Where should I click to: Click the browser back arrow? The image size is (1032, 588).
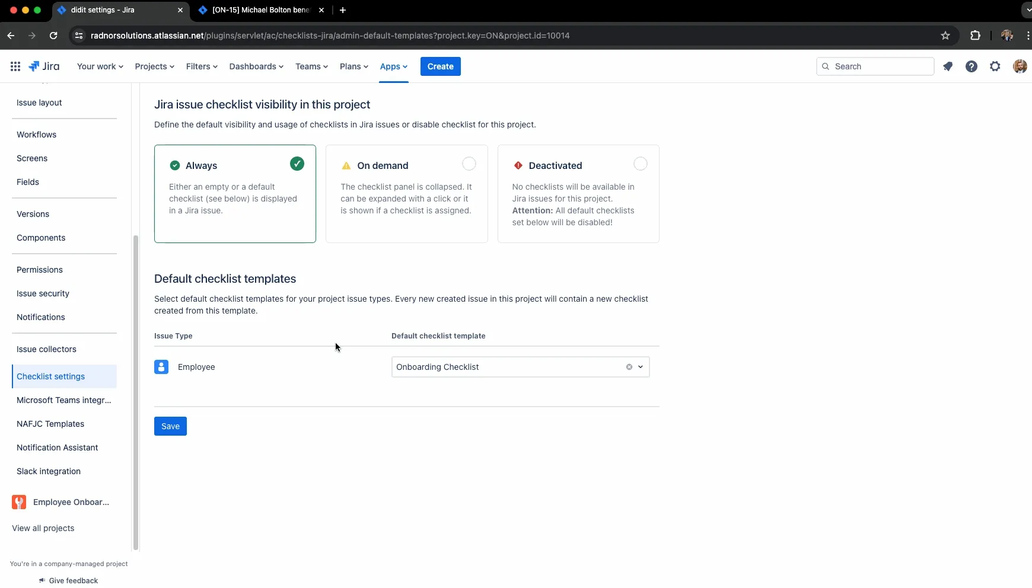pyautogui.click(x=11, y=36)
